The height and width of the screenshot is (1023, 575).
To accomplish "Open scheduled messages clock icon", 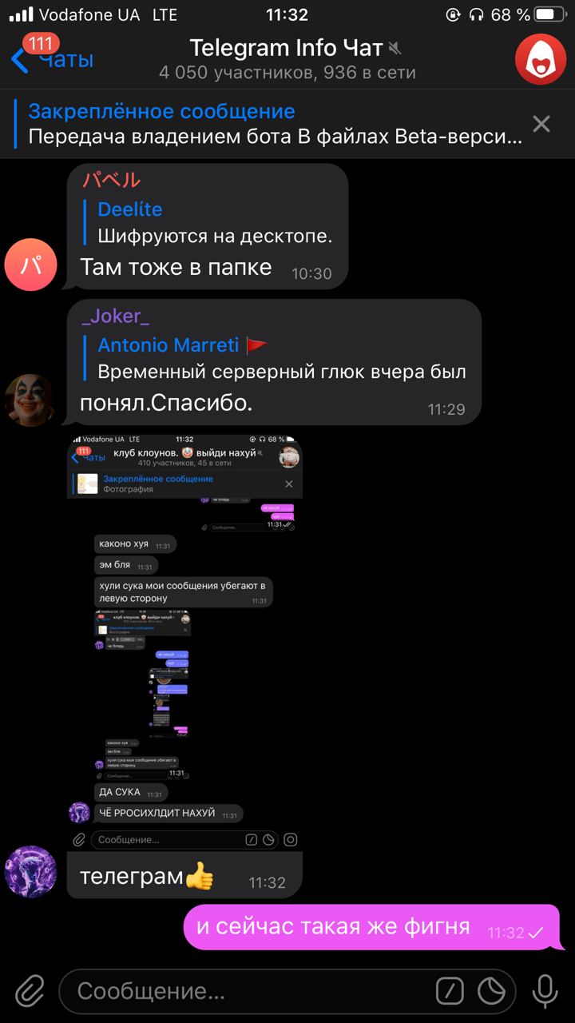I will pos(491,992).
